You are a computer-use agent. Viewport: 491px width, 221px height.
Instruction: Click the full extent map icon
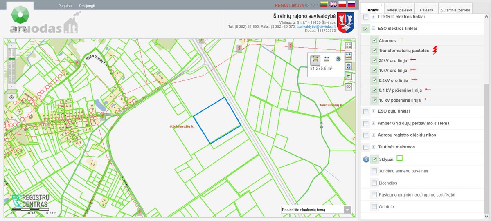pyautogui.click(x=349, y=46)
